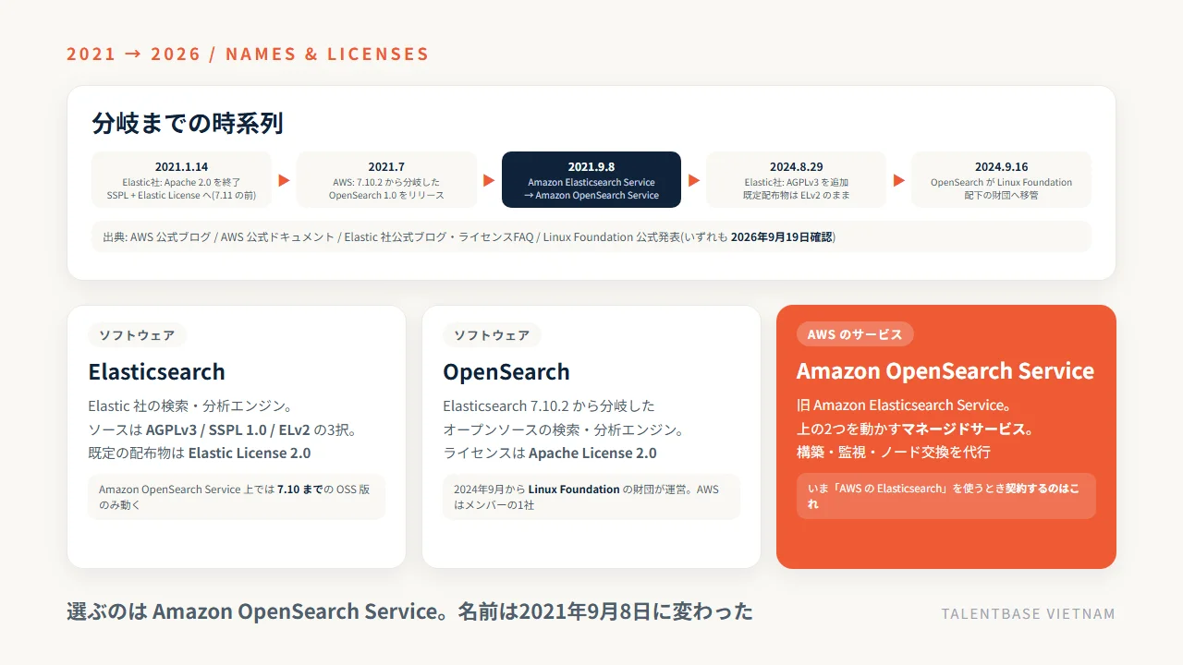Click the note about 7.10 までの OSS 版
Screen dimensions: 1183x665
237,497
